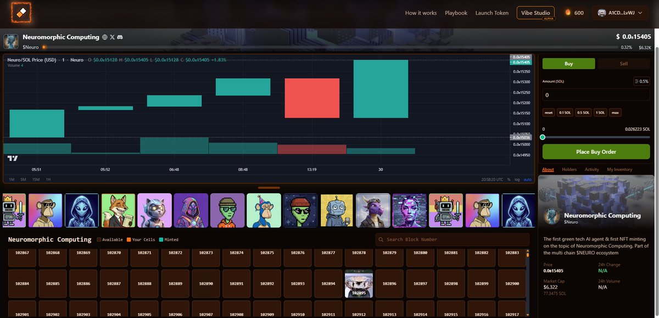Open the project's X (Twitter) link icon
659x318 pixels.
click(112, 37)
